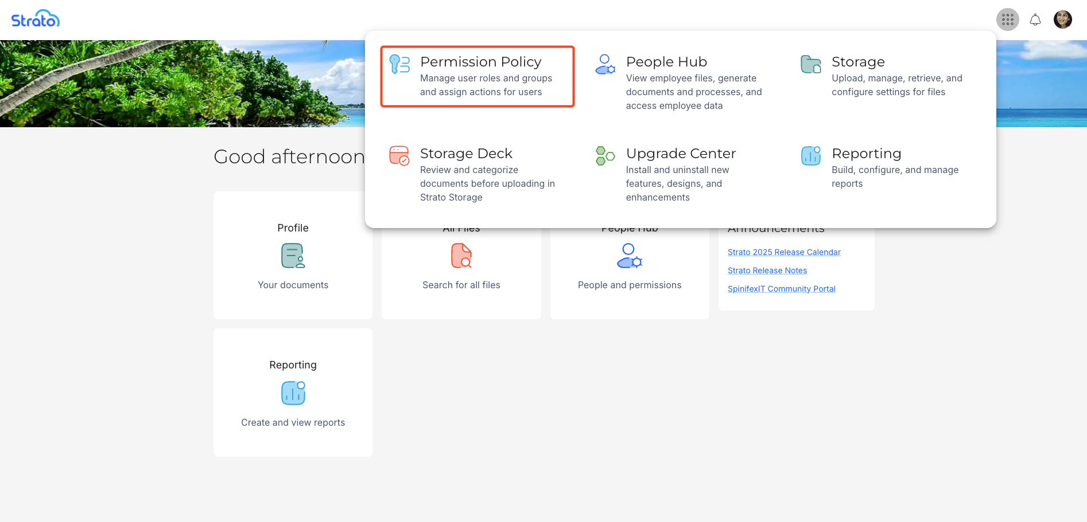Open Permission Policy from the app menu
The image size is (1087, 522).
pyautogui.click(x=480, y=62)
